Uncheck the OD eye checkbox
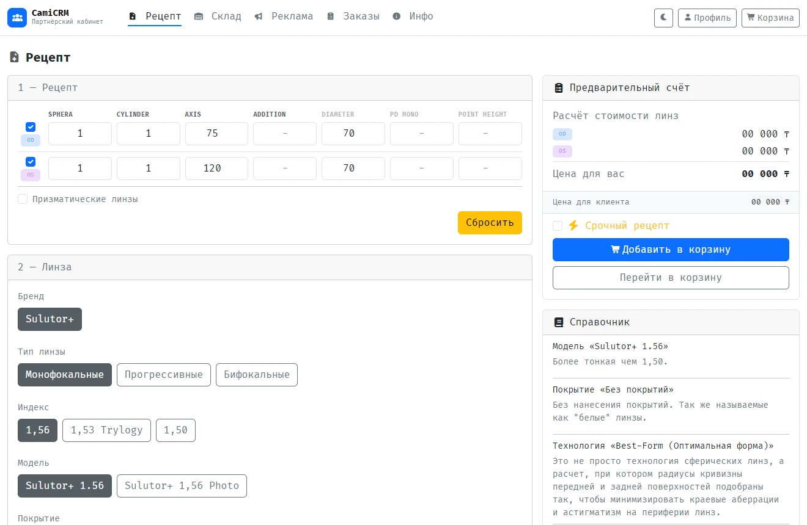Screen dimensions: 807x525 (x=31, y=127)
